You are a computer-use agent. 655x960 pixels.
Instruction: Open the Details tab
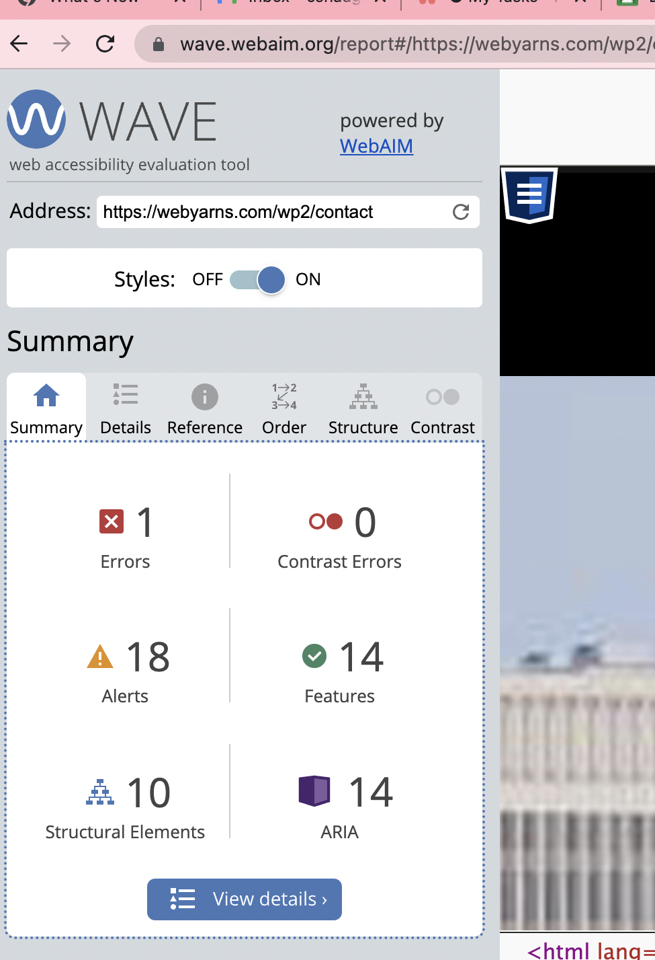click(126, 407)
